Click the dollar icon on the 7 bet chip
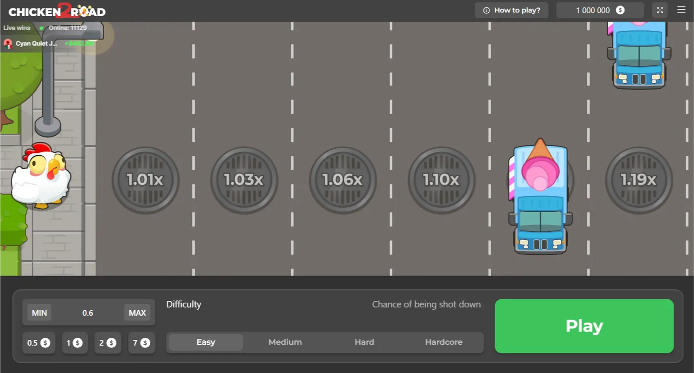The width and height of the screenshot is (694, 373). [x=146, y=342]
